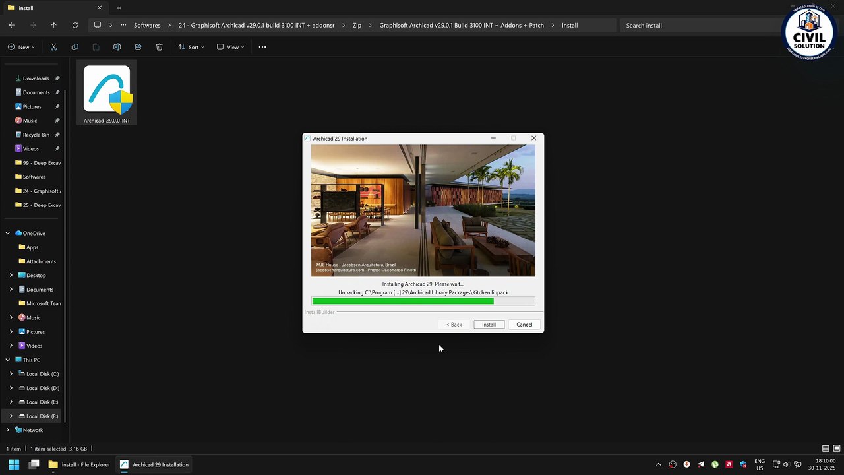The width and height of the screenshot is (844, 475).
Task: Go up one folder level
Action: (54, 25)
